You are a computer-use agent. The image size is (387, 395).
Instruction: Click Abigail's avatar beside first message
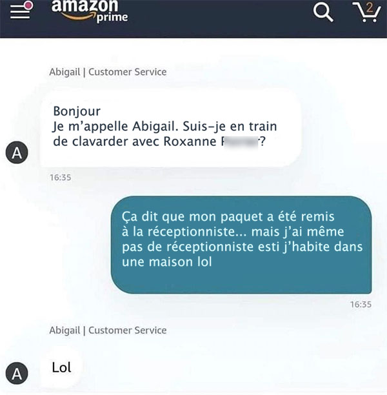pyautogui.click(x=17, y=153)
